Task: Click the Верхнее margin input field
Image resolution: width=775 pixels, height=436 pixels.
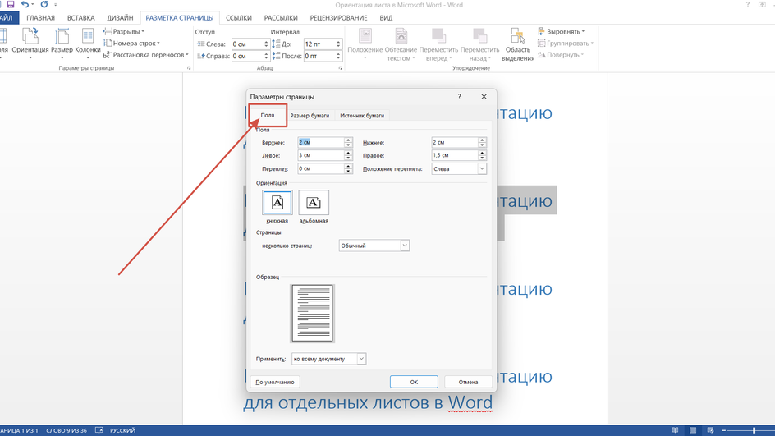Action: tap(320, 142)
